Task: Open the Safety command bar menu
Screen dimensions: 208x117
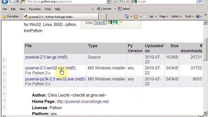Action: click(176, 17)
